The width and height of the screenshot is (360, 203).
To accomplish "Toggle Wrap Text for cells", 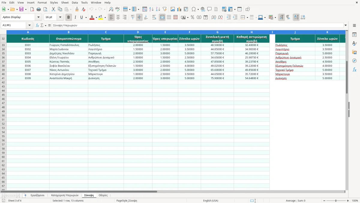I will (x=154, y=17).
